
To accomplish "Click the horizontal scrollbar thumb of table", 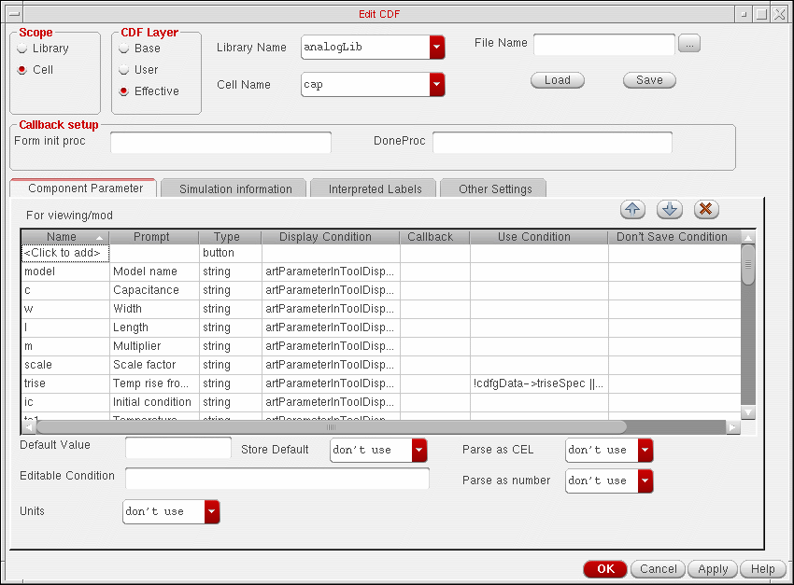I will (332, 427).
